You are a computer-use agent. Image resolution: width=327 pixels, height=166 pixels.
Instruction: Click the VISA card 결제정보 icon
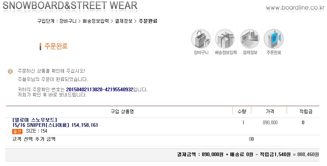250,39
